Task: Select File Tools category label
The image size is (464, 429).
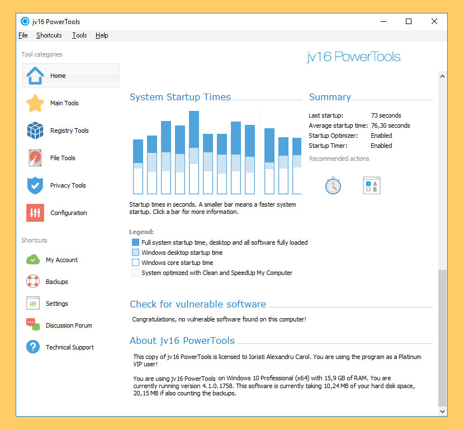Action: pos(63,158)
